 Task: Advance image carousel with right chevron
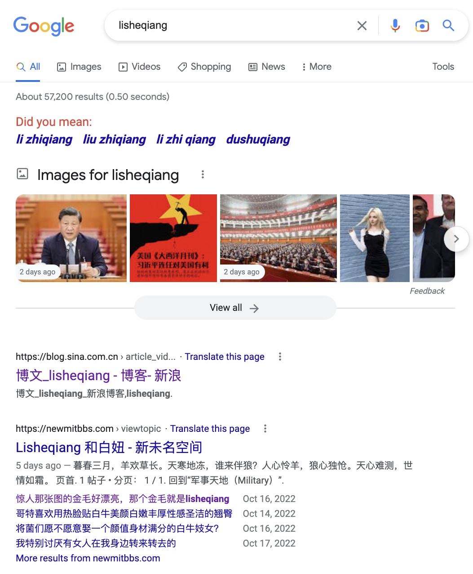456,239
